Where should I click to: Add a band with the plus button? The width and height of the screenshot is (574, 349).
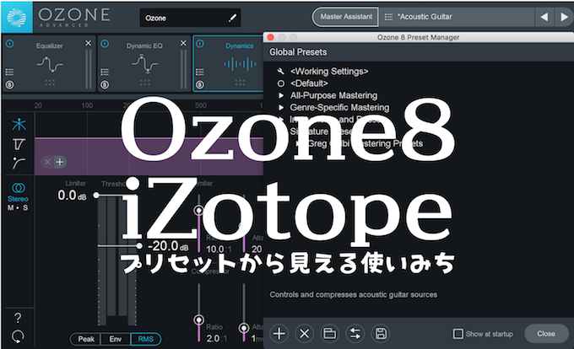click(60, 162)
